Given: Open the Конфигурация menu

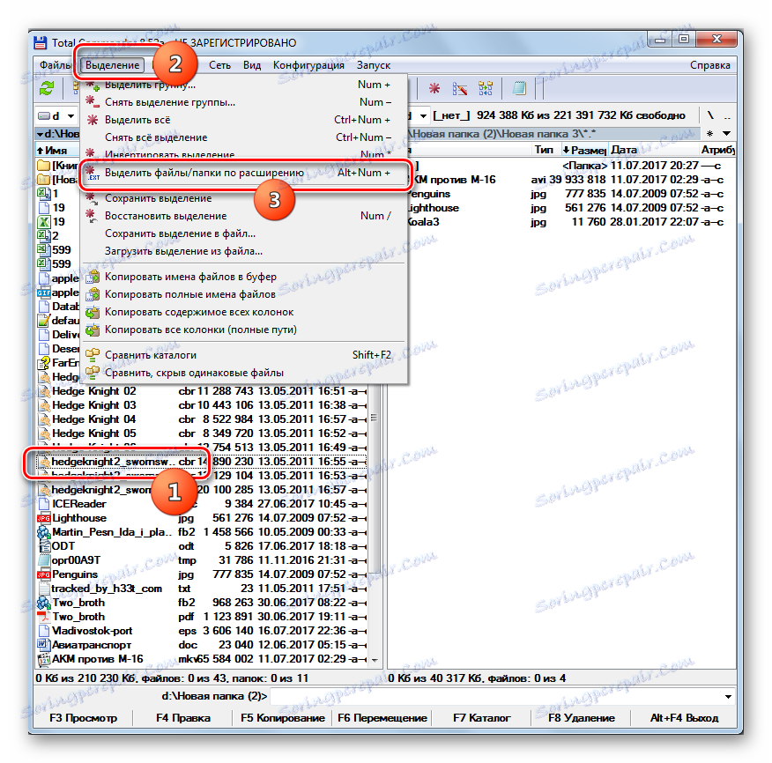Looking at the screenshot, I should 308,65.
